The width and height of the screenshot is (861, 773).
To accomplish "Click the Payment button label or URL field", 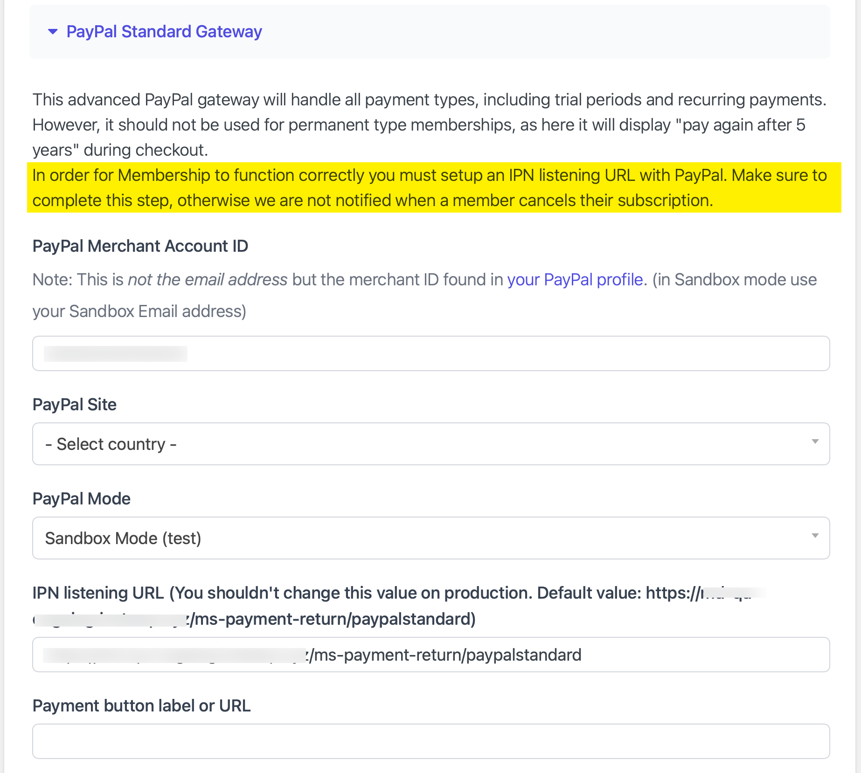I will (x=430, y=741).
